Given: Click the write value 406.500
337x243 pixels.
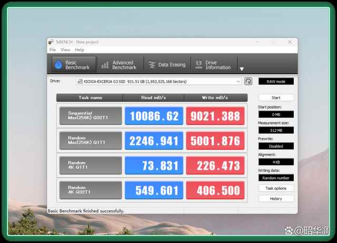Looking at the screenshot, I should tap(215, 190).
